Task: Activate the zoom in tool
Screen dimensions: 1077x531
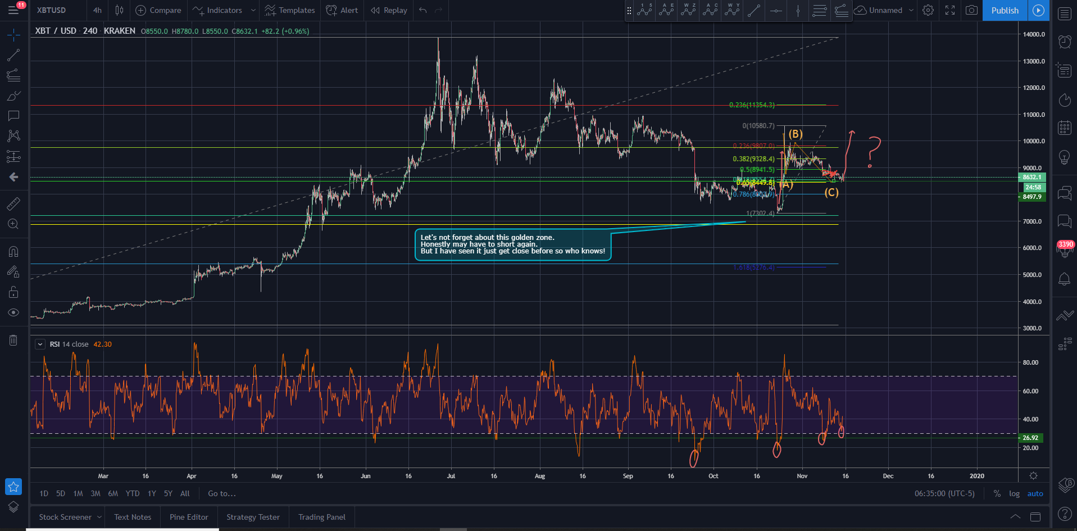Action: pyautogui.click(x=13, y=224)
